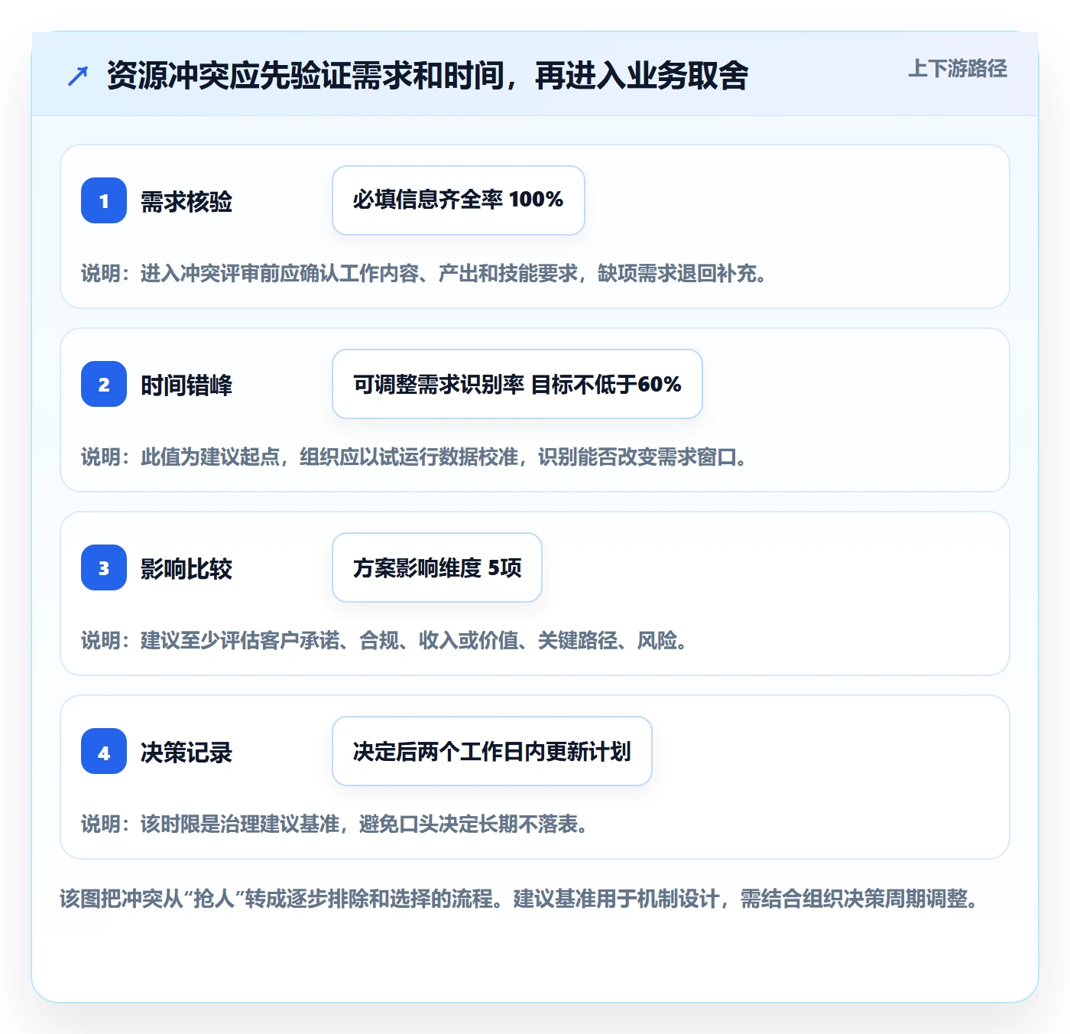Select the 上下游路径 label in header

pos(958,69)
